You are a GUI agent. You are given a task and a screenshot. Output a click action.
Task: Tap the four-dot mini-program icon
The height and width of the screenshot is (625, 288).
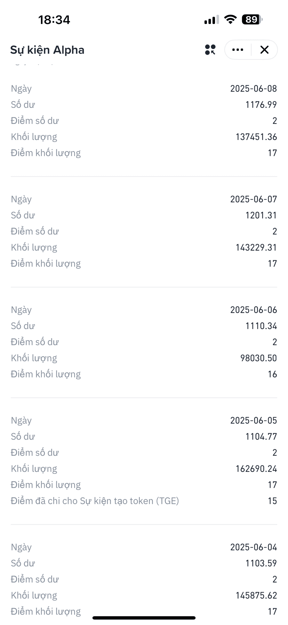(210, 50)
